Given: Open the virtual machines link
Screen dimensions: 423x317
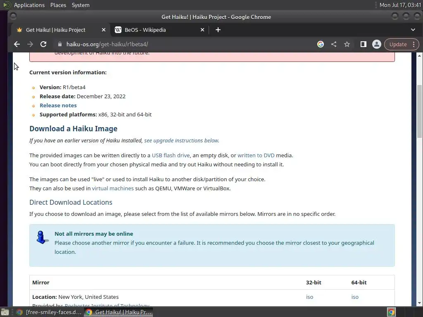Looking at the screenshot, I should 113,188.
